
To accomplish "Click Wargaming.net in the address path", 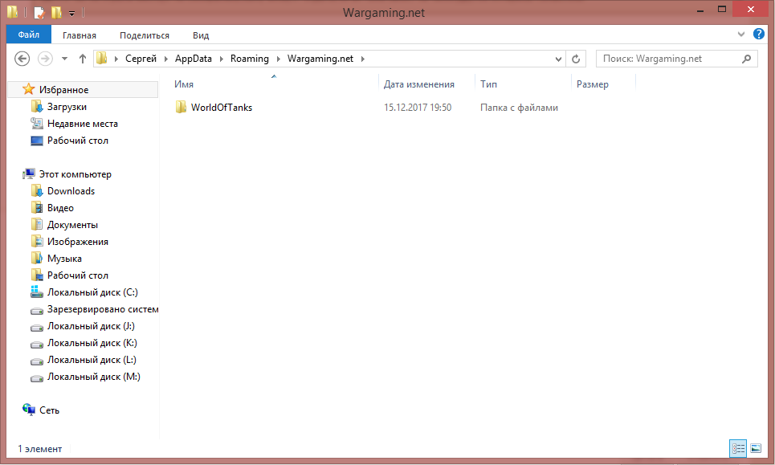I will [x=320, y=59].
